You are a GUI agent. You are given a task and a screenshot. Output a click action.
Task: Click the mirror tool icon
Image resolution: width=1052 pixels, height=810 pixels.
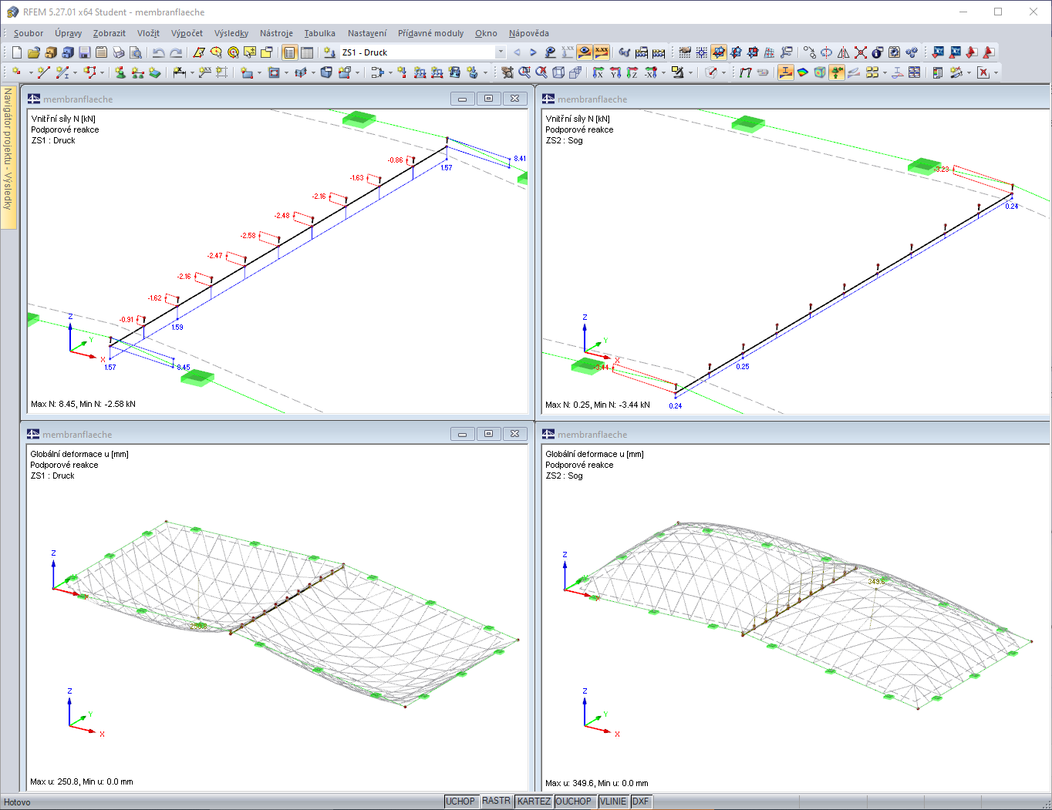[x=844, y=52]
